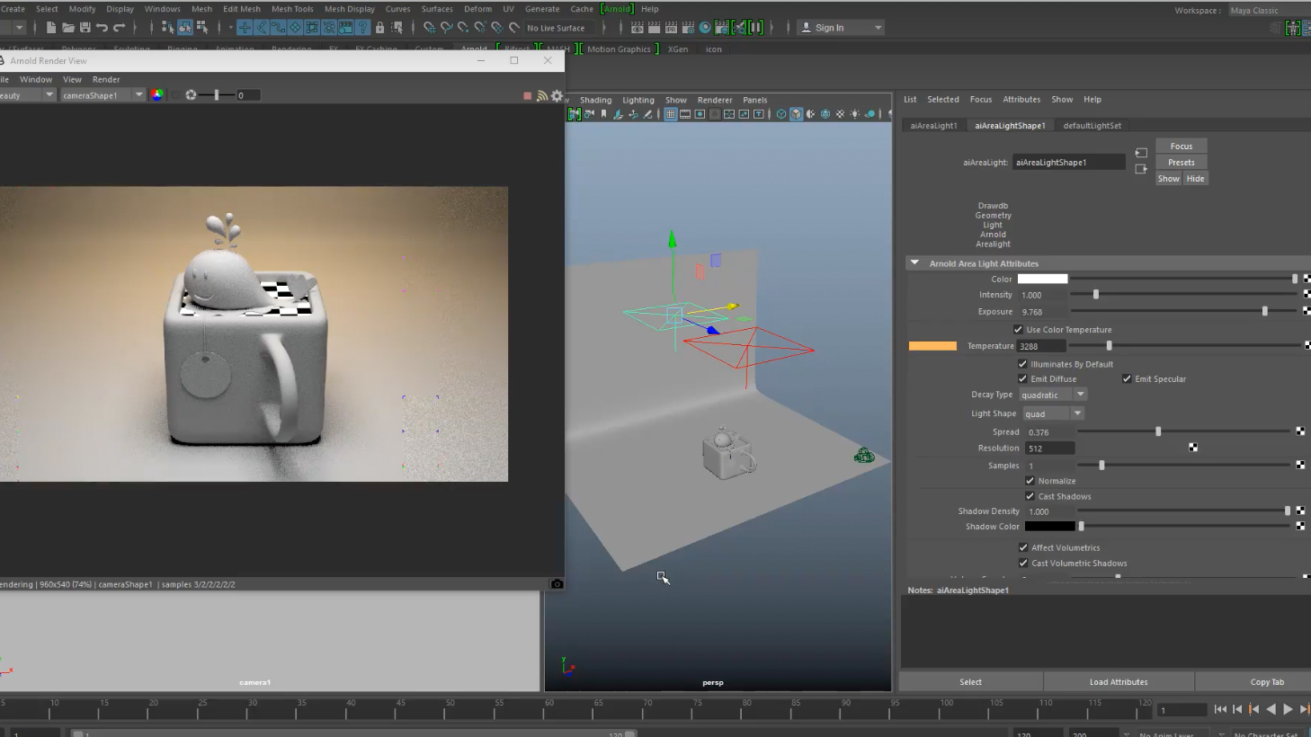Click the snapshot camera icon below render
The image size is (1311, 737).
click(x=557, y=584)
